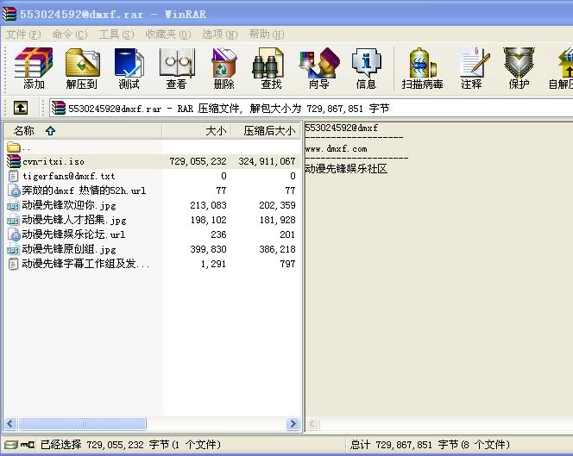Click comment text www.dmxf.com
Image resolution: width=573 pixels, height=456 pixels.
click(336, 149)
